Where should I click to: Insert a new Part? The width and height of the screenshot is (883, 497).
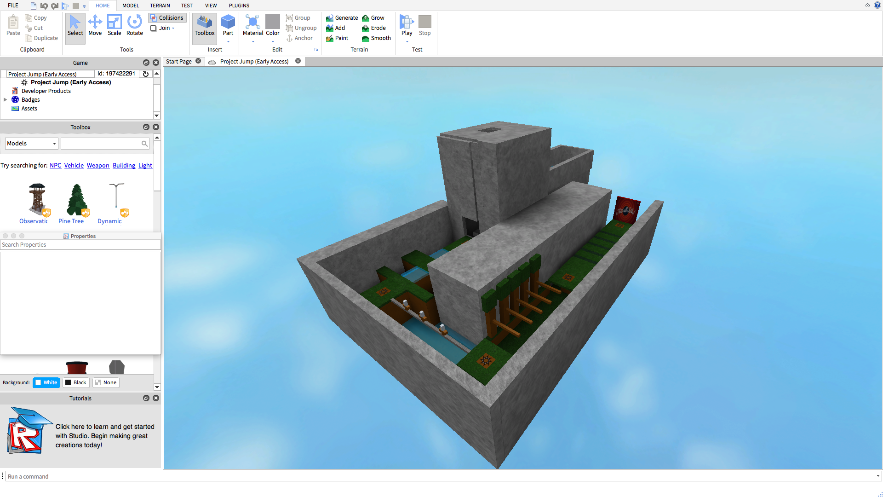coord(228,25)
